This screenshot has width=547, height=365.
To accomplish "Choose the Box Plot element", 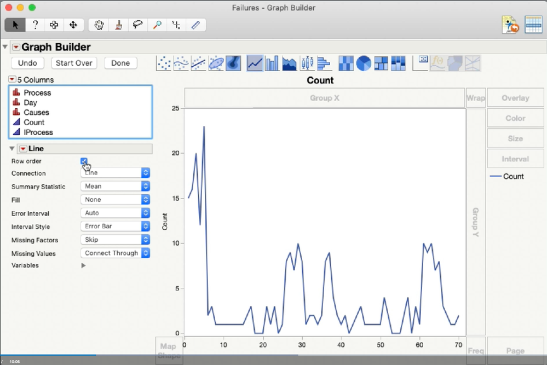I will coord(307,63).
